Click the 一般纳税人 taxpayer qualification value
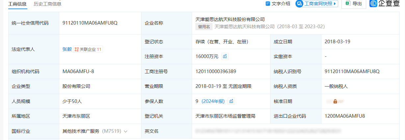This screenshot has height=140, width=405. coord(336,86)
